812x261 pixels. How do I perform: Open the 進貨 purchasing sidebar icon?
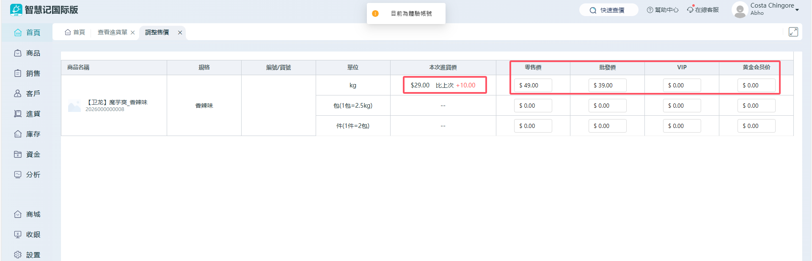[18, 114]
